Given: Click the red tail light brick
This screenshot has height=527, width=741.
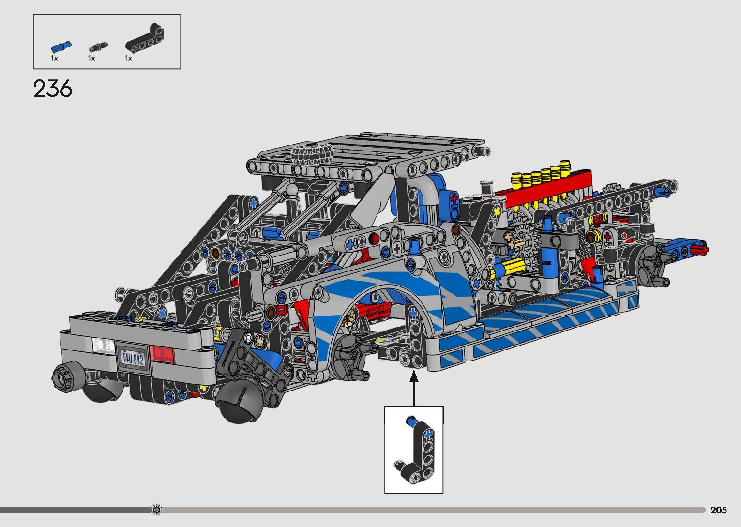Looking at the screenshot, I should pyautogui.click(x=162, y=352).
